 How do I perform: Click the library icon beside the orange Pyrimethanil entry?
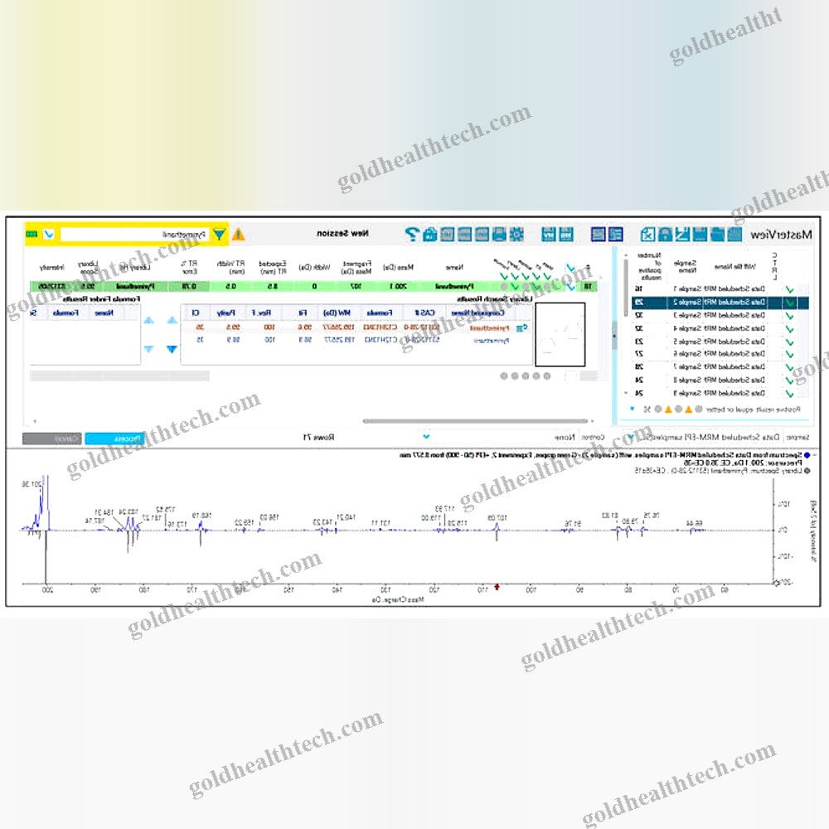(x=521, y=327)
